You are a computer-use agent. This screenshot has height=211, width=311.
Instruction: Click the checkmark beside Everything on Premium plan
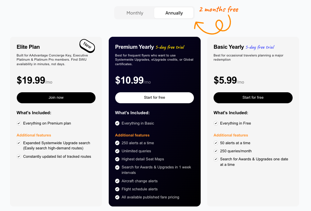(x=19, y=123)
